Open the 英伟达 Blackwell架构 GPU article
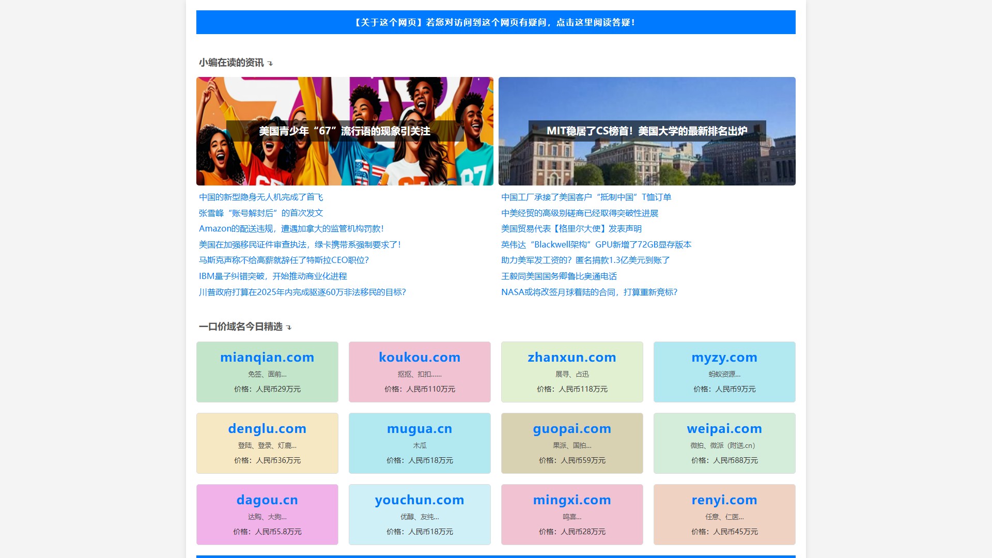Image resolution: width=992 pixels, height=558 pixels. tap(596, 244)
